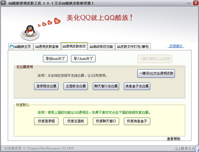Screen dimensions: 199x152
Task: Click 恢复主面板 button
Action: [76, 121]
